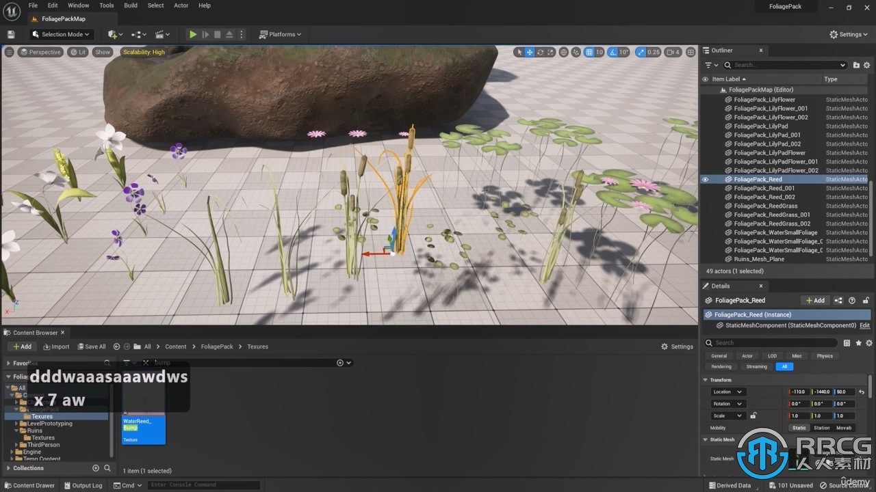Toggle scale snapping in viewport
Screen dimensions: 876x492
point(641,52)
